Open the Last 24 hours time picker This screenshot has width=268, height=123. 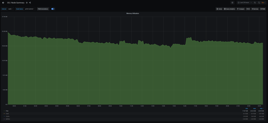[x=245, y=3]
